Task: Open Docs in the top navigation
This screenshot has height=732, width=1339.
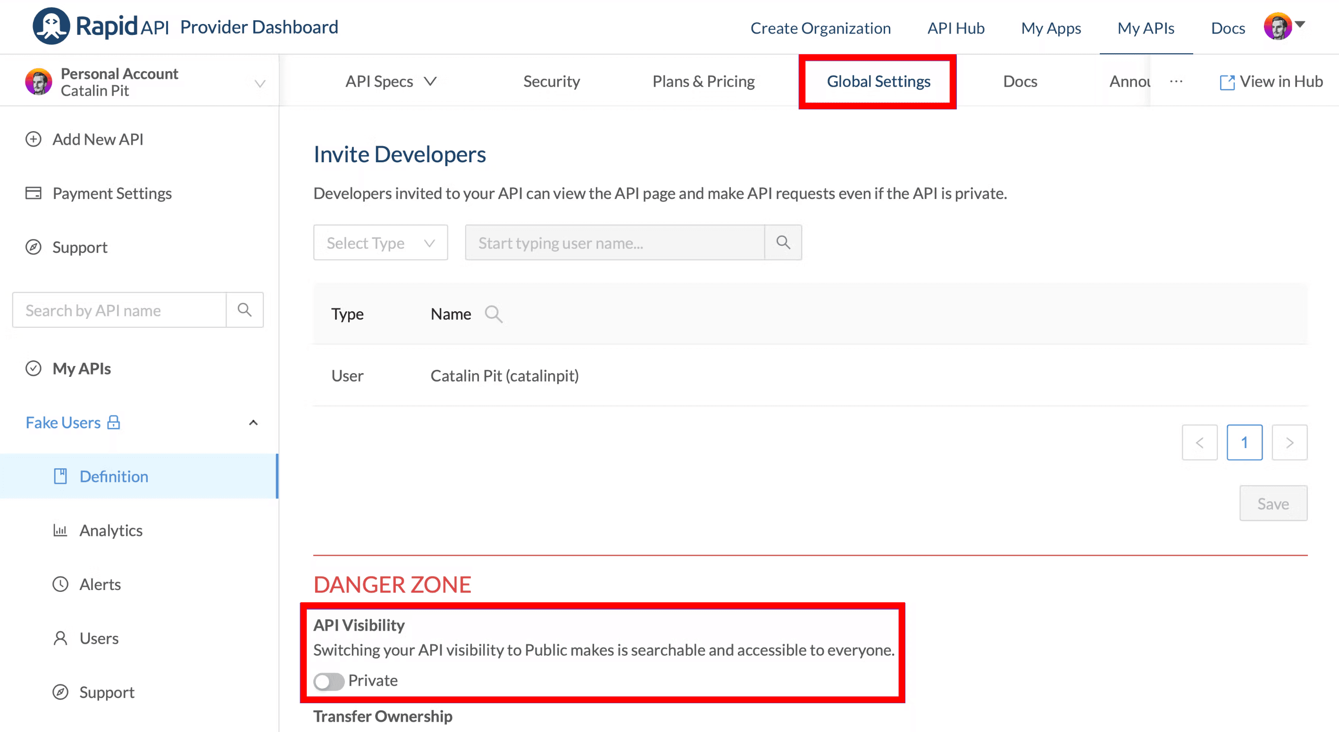Action: point(1228,28)
